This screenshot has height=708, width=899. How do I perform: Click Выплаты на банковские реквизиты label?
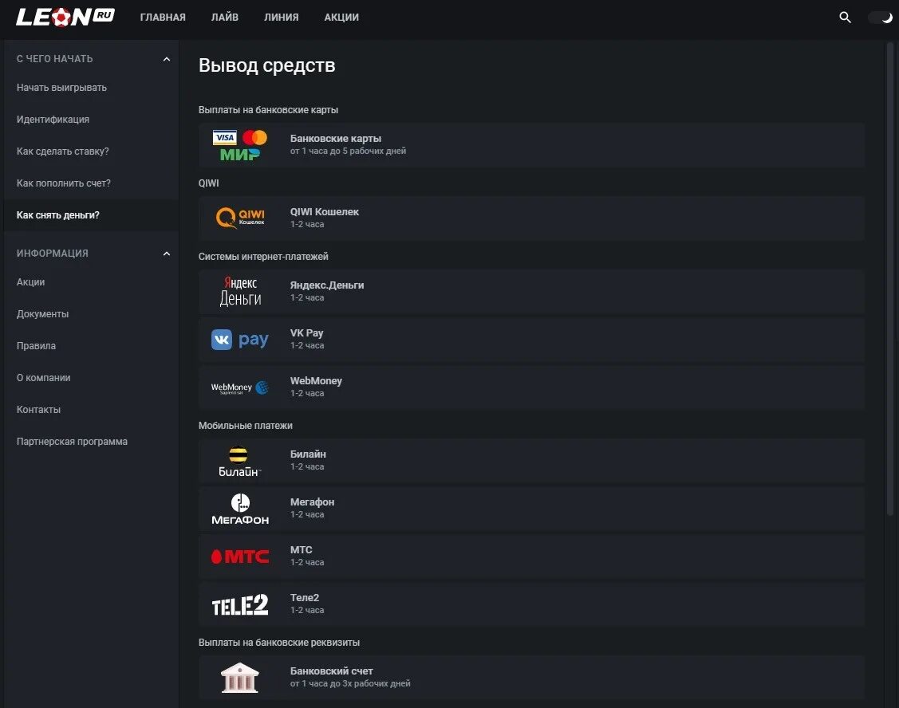click(279, 643)
